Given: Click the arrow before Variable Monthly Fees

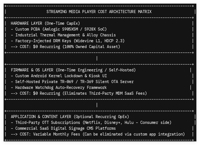Looking at the screenshot, I should [x=14, y=134].
